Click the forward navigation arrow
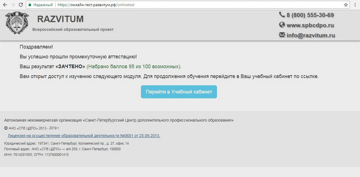This screenshot has width=360, height=177. [x=13, y=4]
